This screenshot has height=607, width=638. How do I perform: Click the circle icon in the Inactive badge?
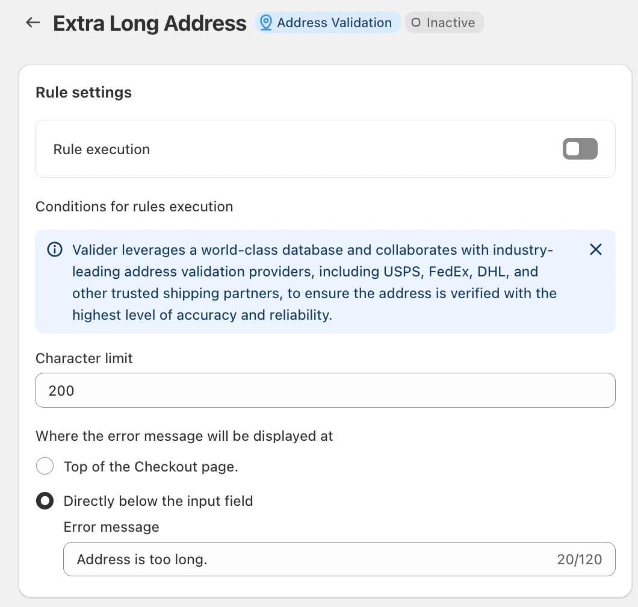[416, 23]
